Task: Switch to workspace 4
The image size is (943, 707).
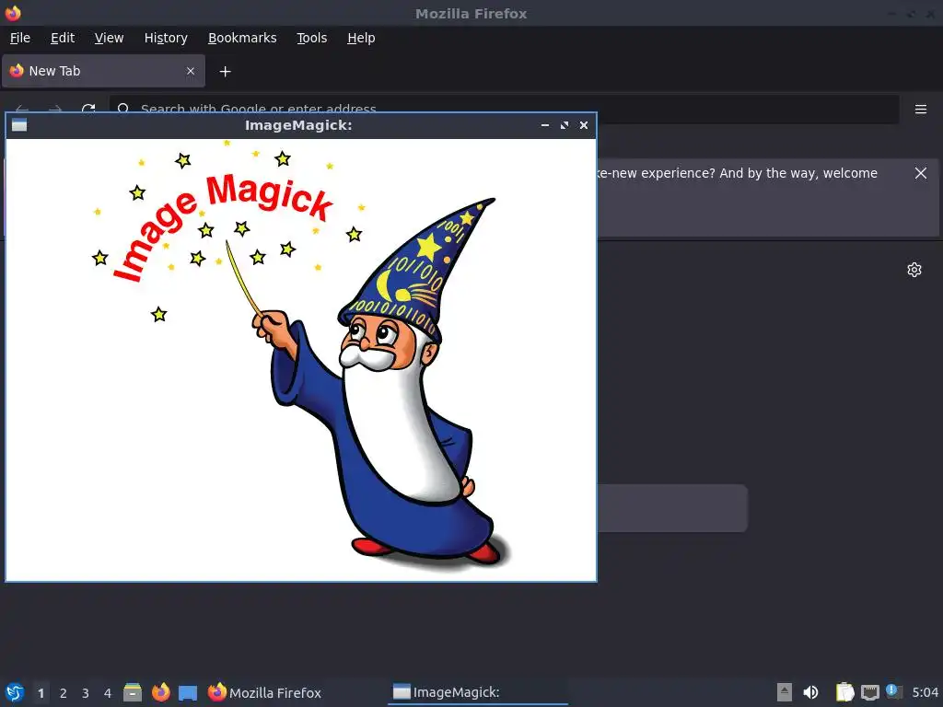Action: coord(108,693)
